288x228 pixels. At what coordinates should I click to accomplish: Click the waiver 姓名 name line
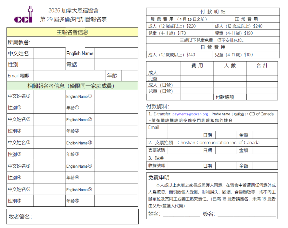[181, 215]
